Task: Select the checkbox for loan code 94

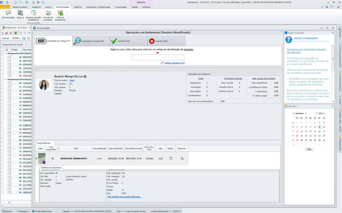Action: (x=9, y=192)
